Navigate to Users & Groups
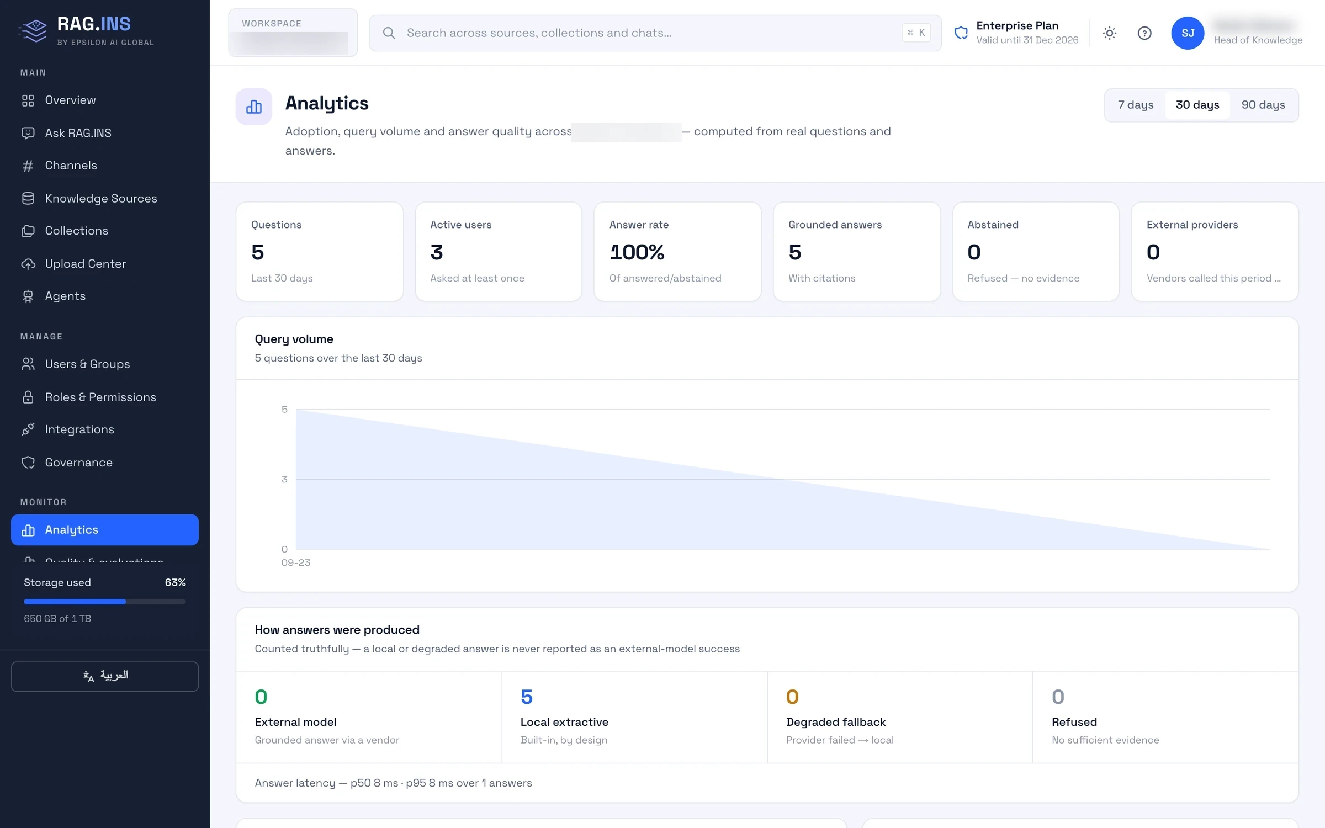 click(105, 364)
